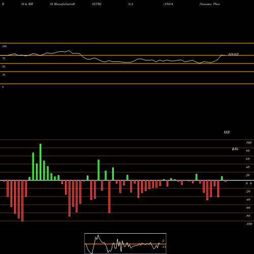Viewport: 254px width, 254px height.
Task: Click the MR panel label
Action: pos(227,132)
